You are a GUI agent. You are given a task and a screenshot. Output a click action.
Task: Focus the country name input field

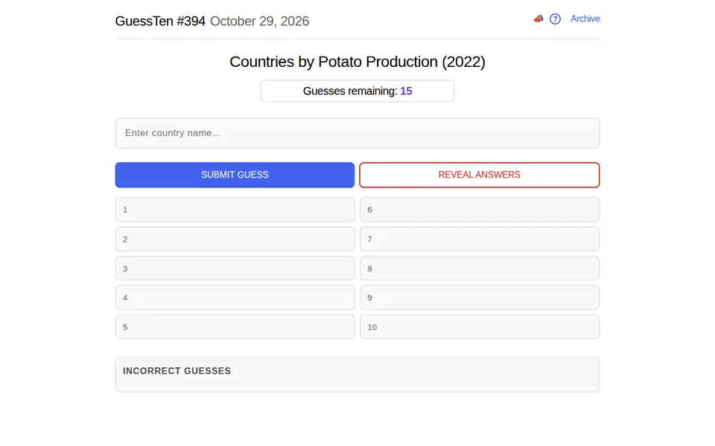pos(357,133)
